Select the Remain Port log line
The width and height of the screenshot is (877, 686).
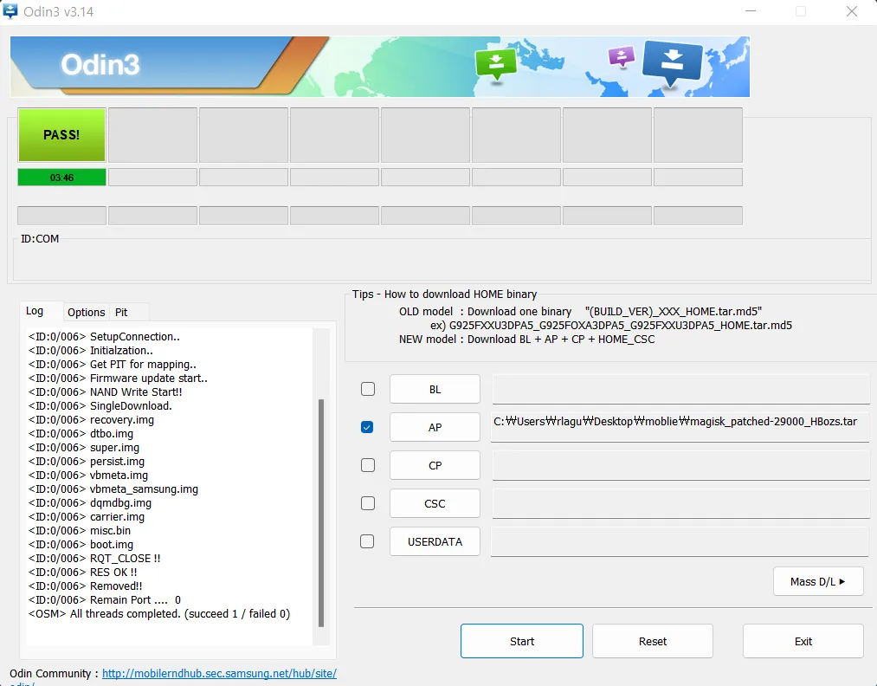coord(105,600)
